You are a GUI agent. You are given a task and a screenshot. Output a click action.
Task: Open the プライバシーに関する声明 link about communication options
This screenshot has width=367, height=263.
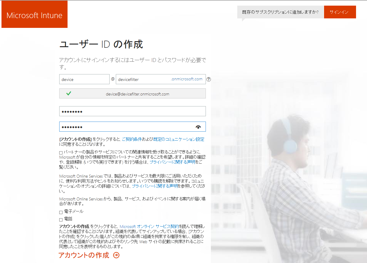(x=155, y=186)
